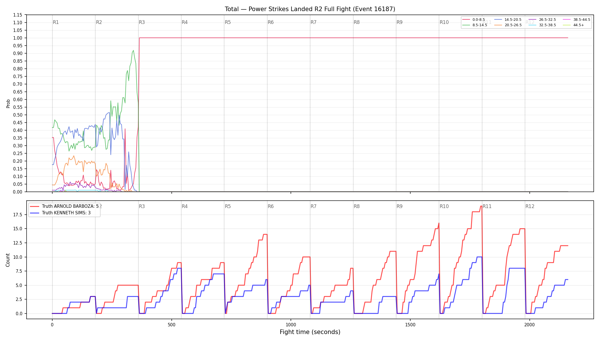Screen dimensions: 600x342
Task: Click the orange line swatch beside 20.5-26.5
Action: tap(498, 25)
